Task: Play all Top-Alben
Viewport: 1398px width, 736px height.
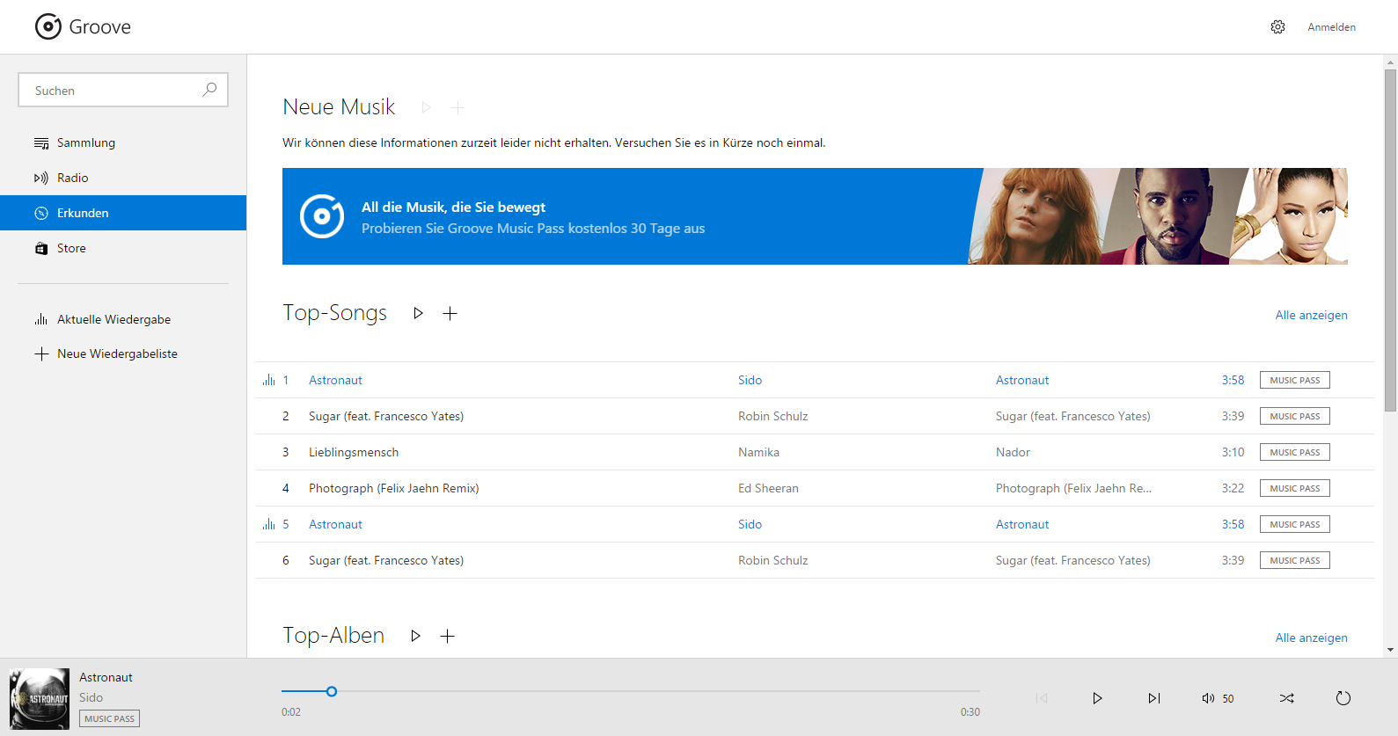Action: click(415, 636)
